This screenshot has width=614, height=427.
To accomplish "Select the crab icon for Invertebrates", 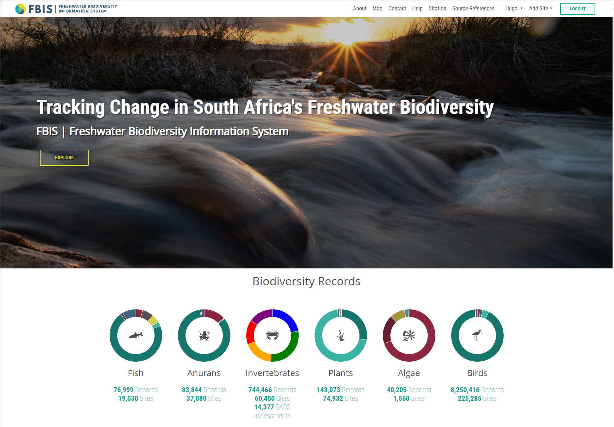I will [272, 335].
